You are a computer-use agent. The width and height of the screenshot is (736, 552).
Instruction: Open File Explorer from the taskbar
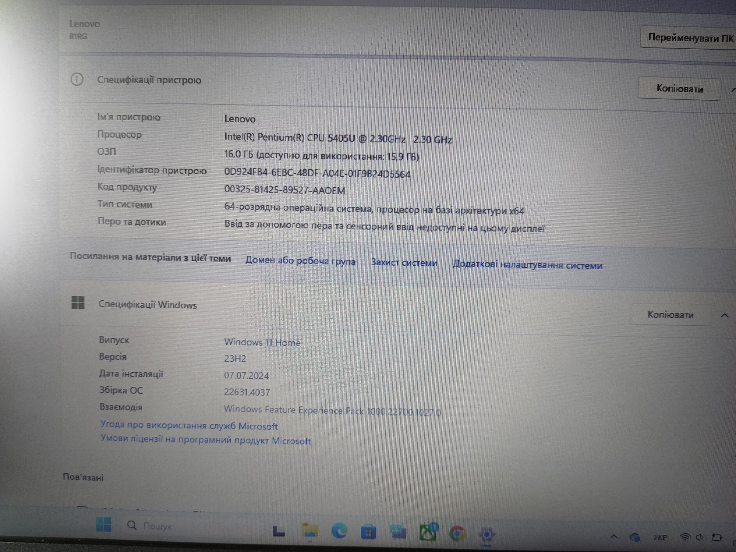point(310,531)
